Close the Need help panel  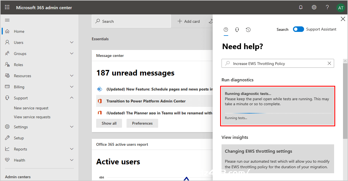tap(343, 19)
